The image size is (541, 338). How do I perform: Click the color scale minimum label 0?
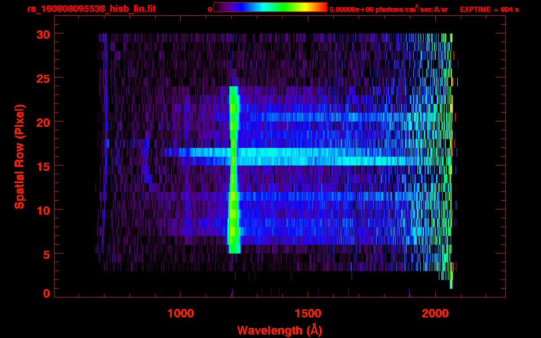210,9
